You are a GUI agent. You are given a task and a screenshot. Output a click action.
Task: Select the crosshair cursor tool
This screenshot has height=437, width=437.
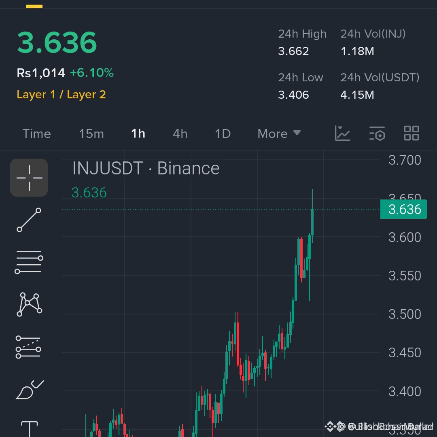tap(29, 178)
